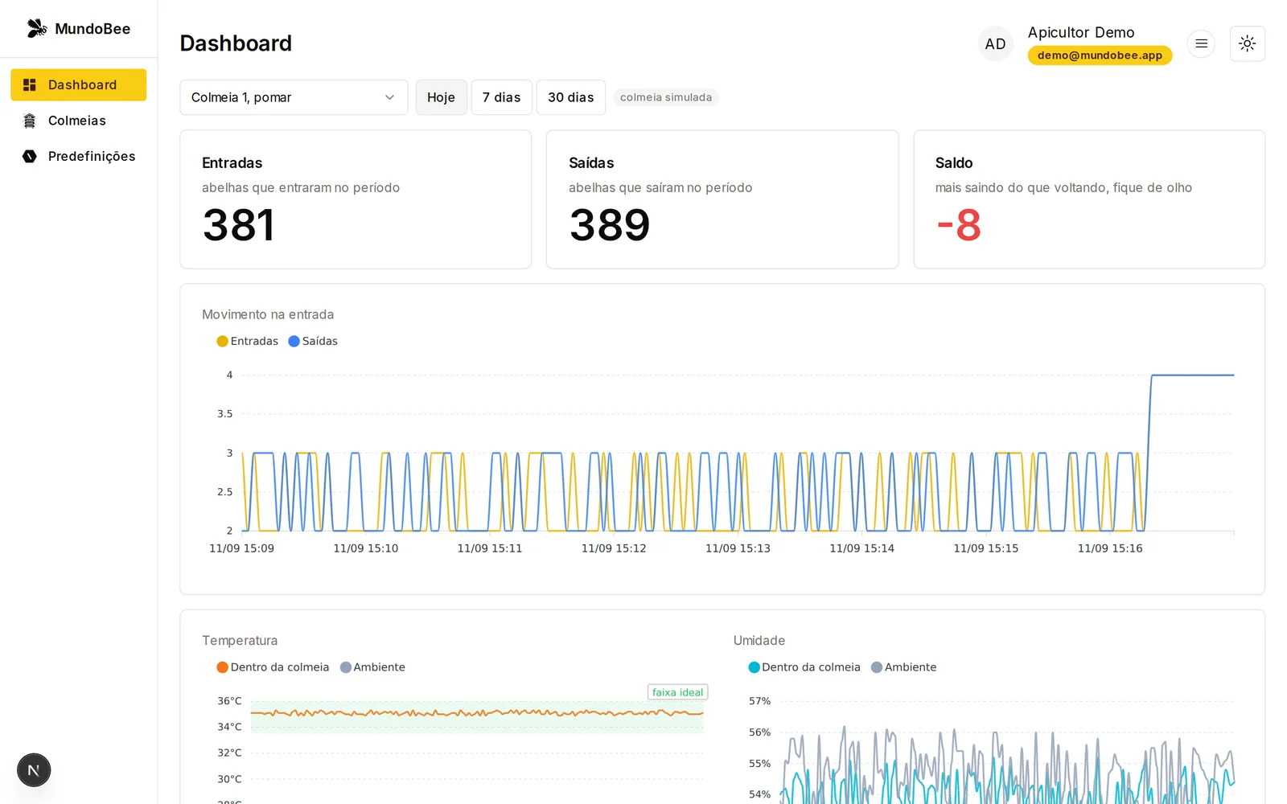Viewport: 1287px width, 804px height.
Task: Toggle the Entradas series in movement legend
Action: click(247, 341)
